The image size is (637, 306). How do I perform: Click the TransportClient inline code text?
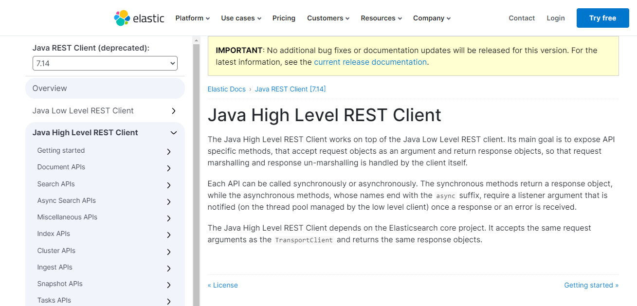[304, 240]
